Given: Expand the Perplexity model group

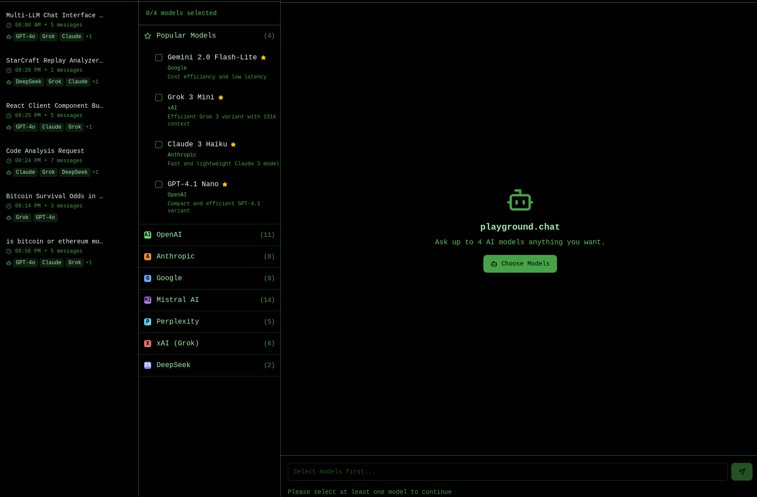Looking at the screenshot, I should (x=209, y=322).
